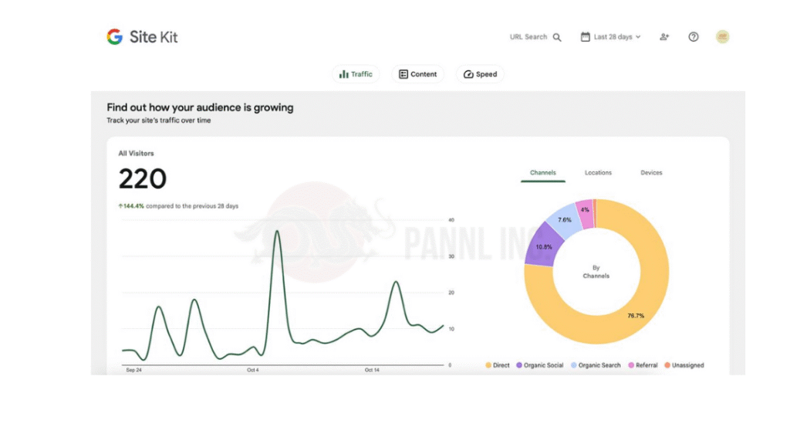Jump to the Content section
This screenshot has height=444, width=790.
click(417, 74)
